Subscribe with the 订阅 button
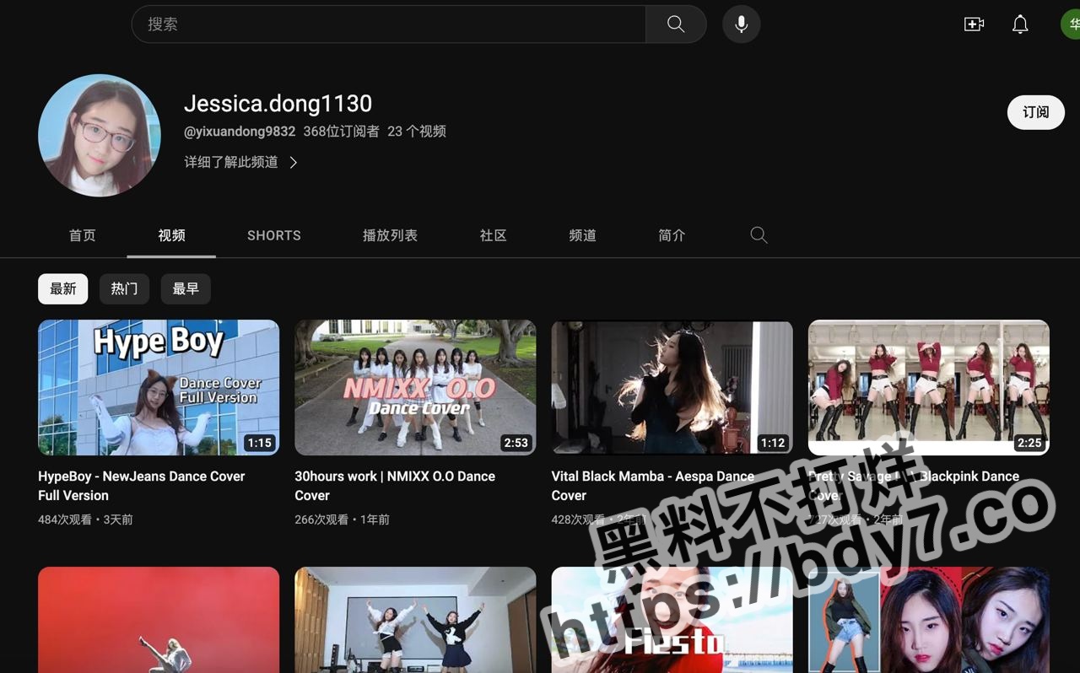 1036,112
